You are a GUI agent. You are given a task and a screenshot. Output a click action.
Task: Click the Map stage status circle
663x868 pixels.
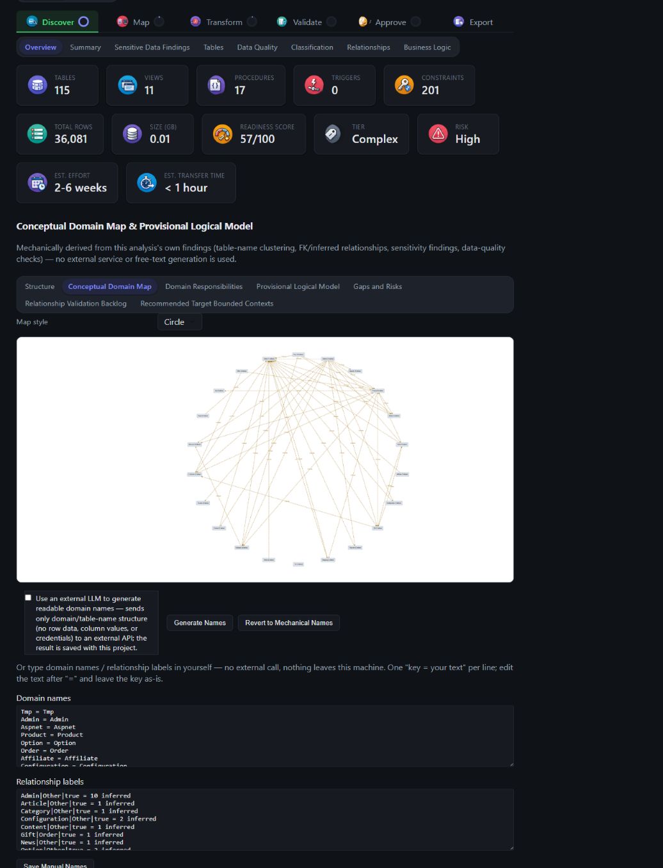159,22
